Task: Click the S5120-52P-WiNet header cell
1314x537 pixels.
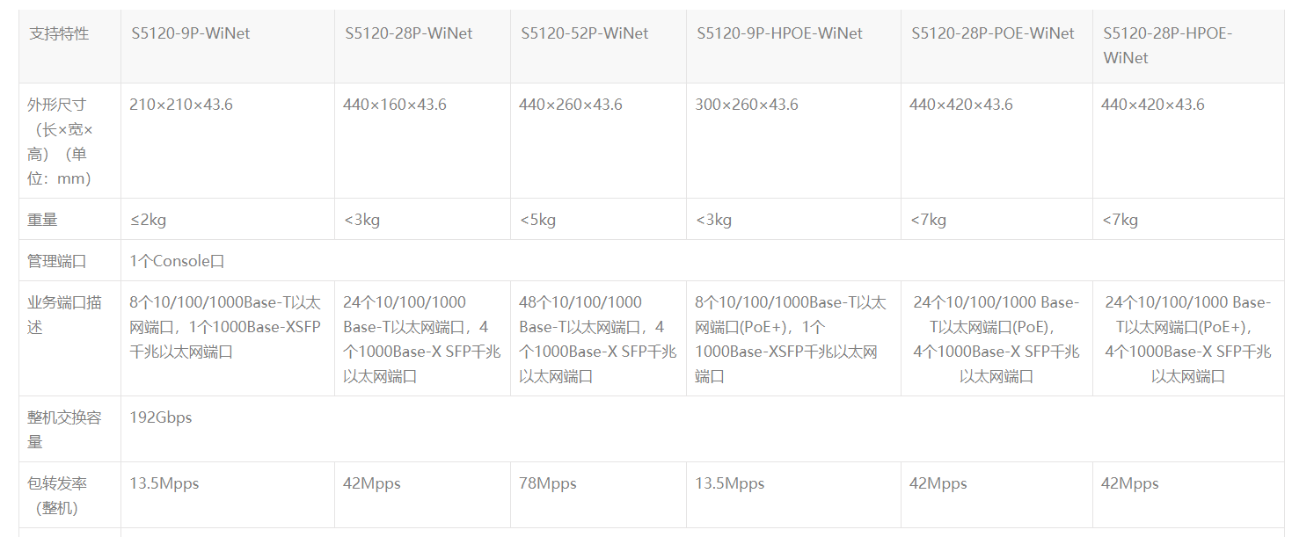Action: 584,33
